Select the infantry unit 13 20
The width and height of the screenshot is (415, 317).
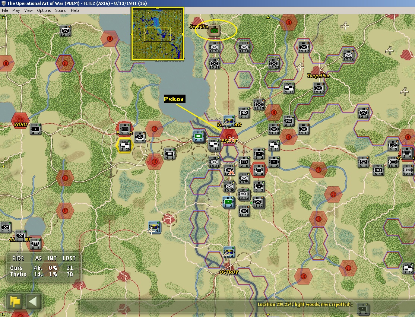pos(229,187)
